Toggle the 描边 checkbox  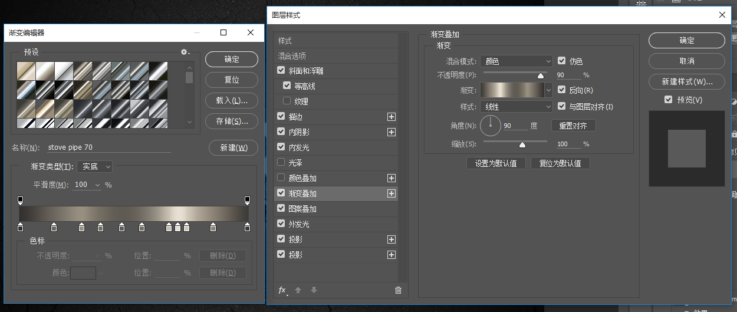click(281, 117)
